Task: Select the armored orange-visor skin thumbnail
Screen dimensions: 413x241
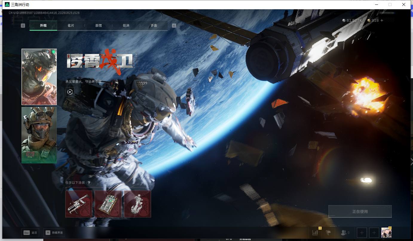Action: [39, 77]
